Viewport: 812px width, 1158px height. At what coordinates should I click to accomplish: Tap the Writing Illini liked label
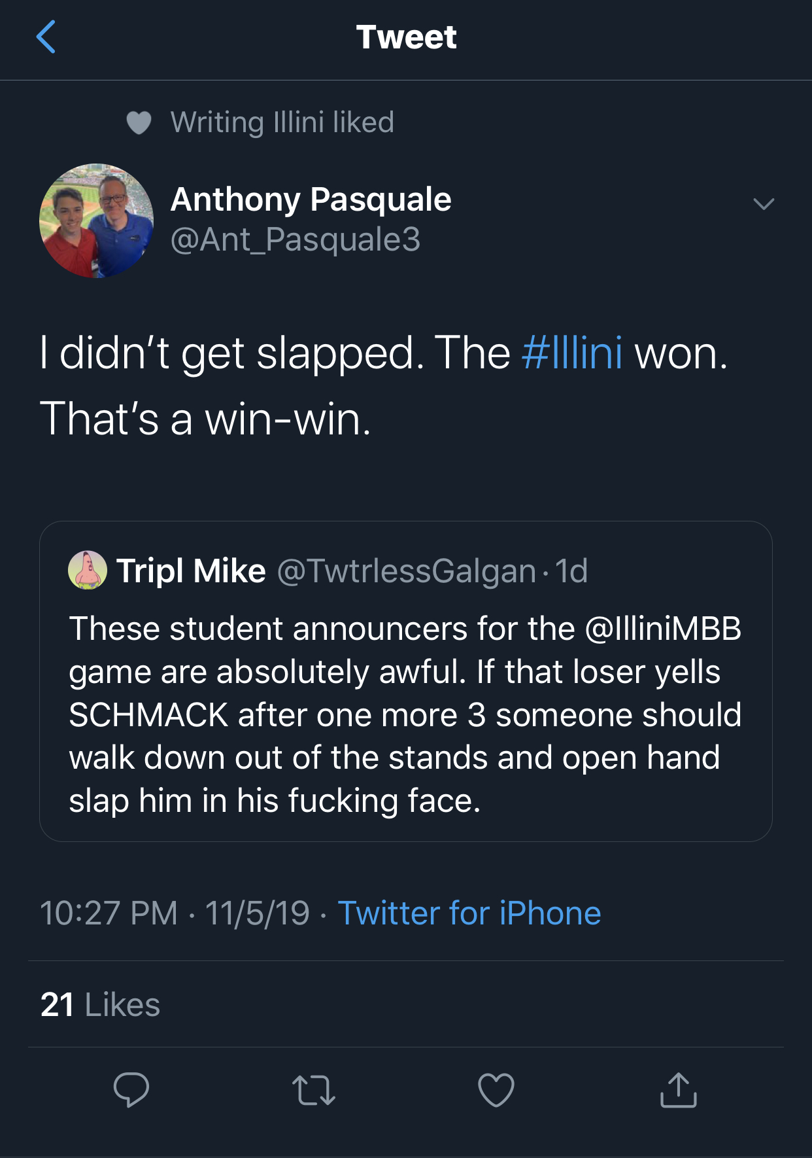pyautogui.click(x=282, y=122)
